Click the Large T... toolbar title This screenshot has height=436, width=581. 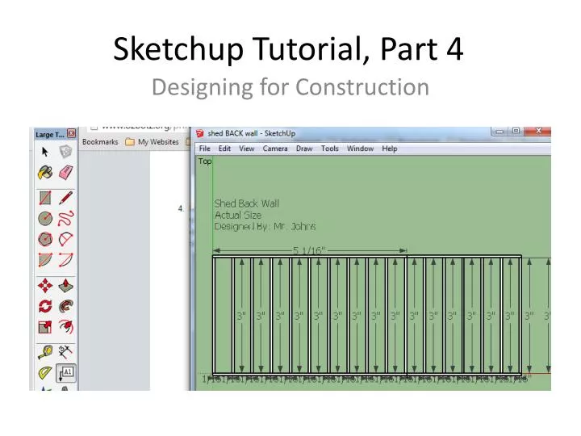[50, 135]
